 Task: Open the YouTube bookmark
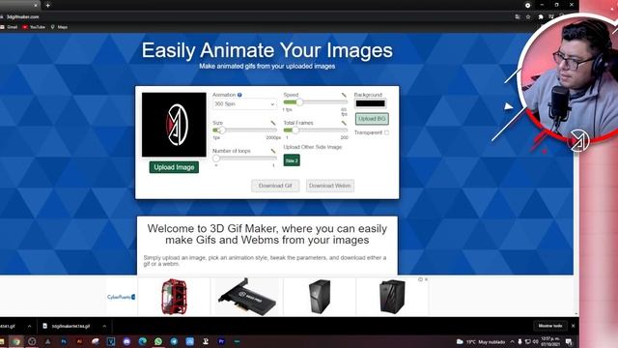tap(34, 27)
